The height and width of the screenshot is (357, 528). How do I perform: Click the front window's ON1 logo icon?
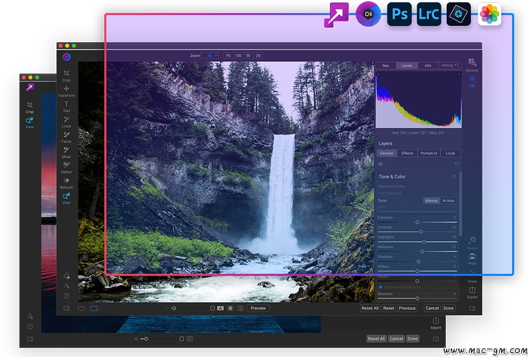(x=67, y=57)
